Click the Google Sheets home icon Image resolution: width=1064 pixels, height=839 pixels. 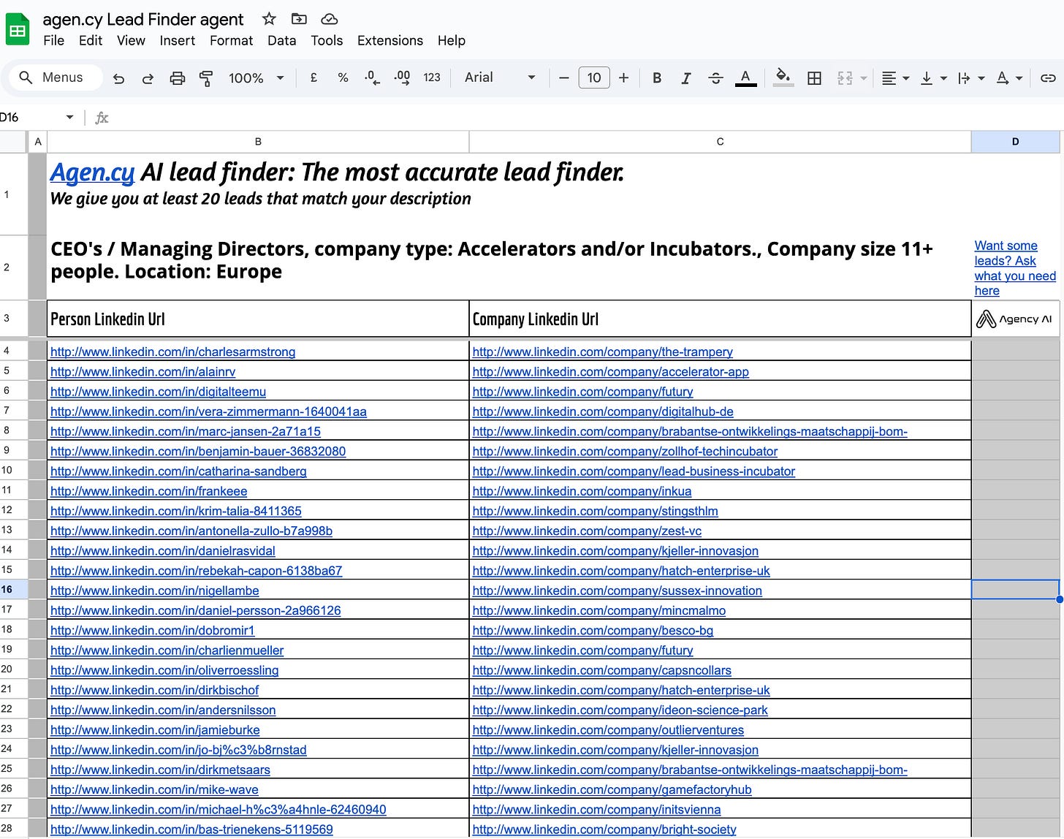tap(18, 30)
